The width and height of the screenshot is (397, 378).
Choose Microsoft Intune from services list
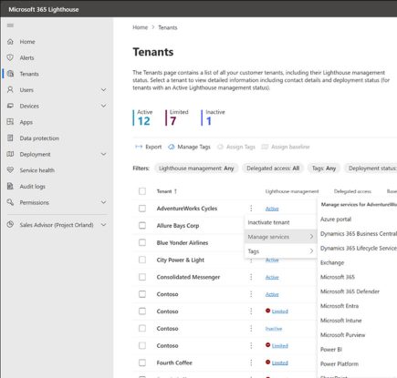tap(341, 321)
